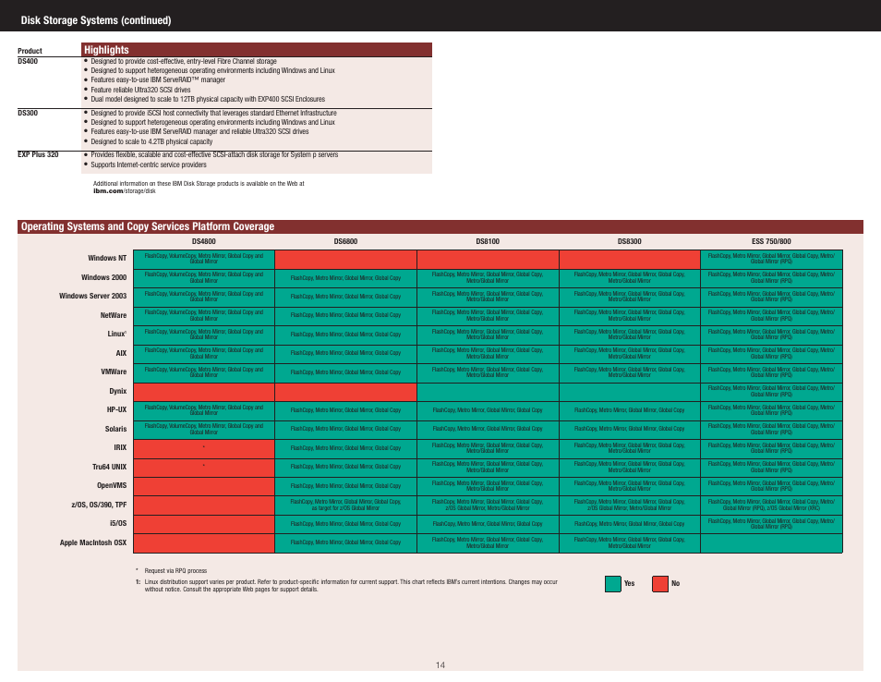Click the 'ESS 750/800' column header
The image size is (881, 682).
click(x=771, y=241)
